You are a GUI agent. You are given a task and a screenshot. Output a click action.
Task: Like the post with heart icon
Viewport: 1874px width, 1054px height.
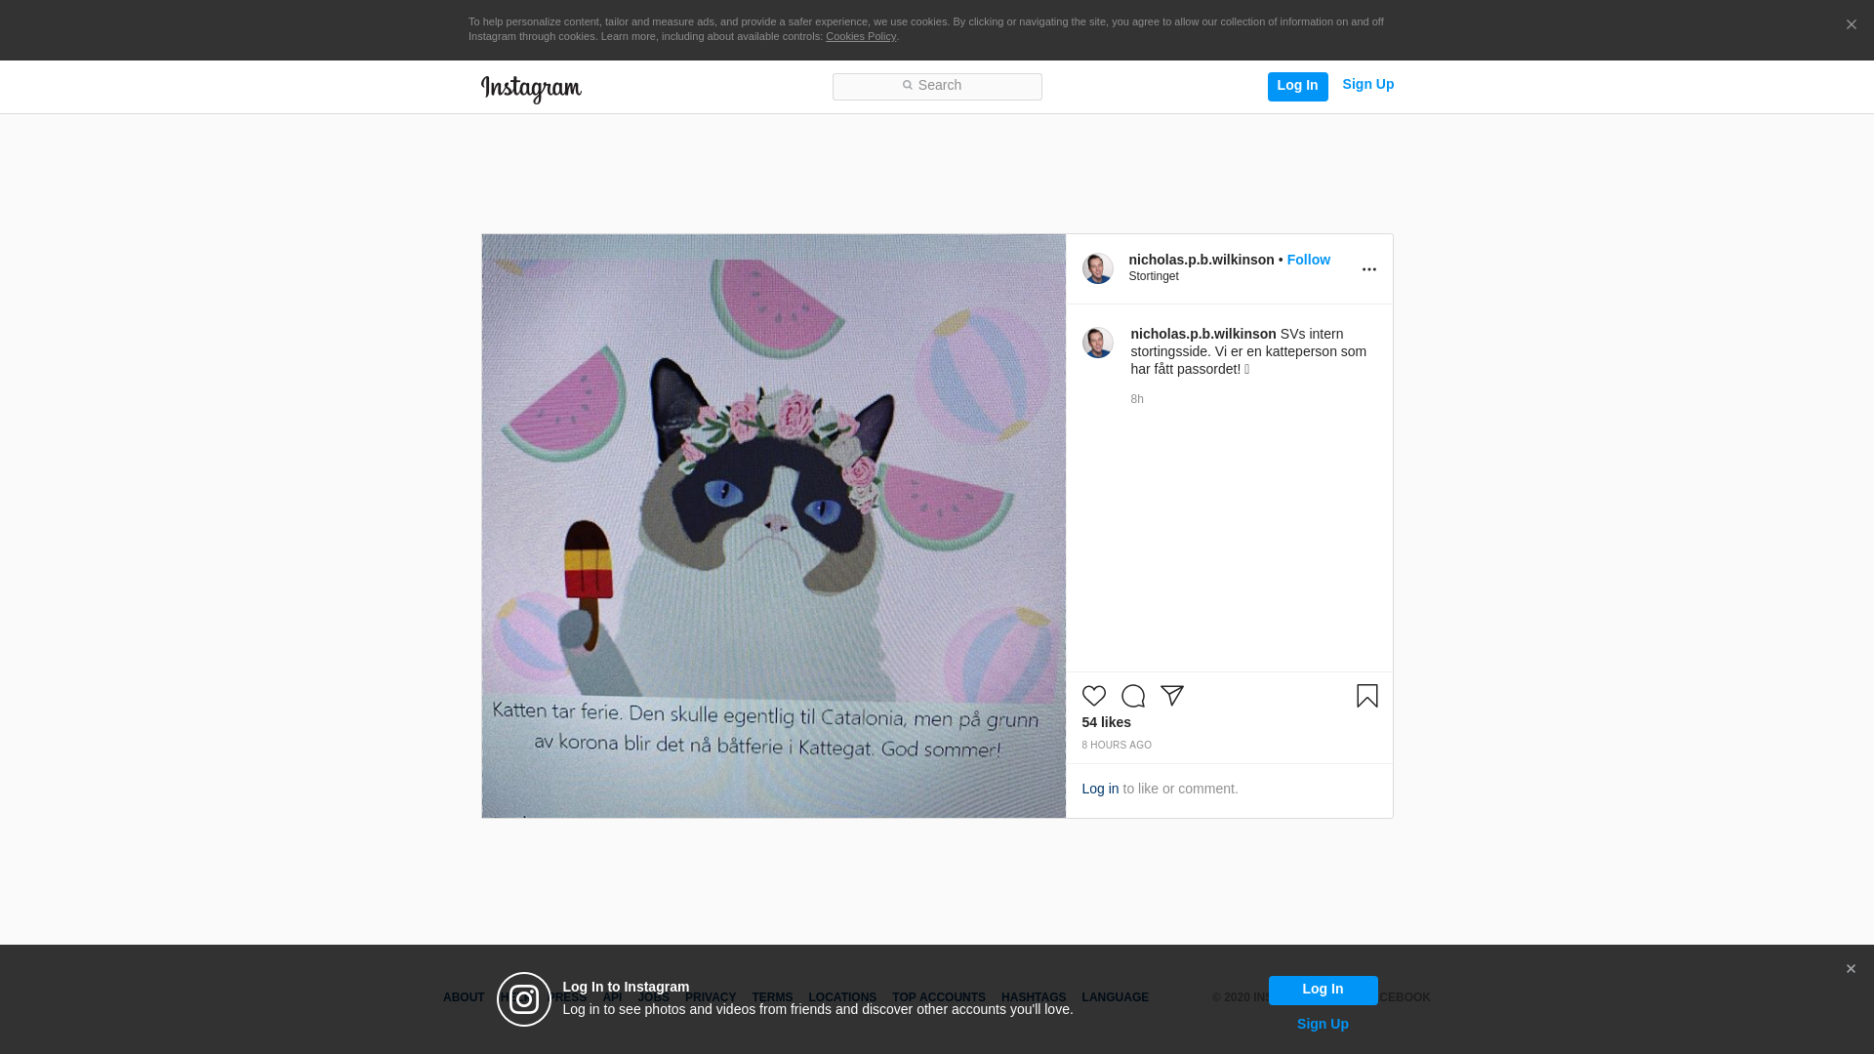click(1094, 696)
